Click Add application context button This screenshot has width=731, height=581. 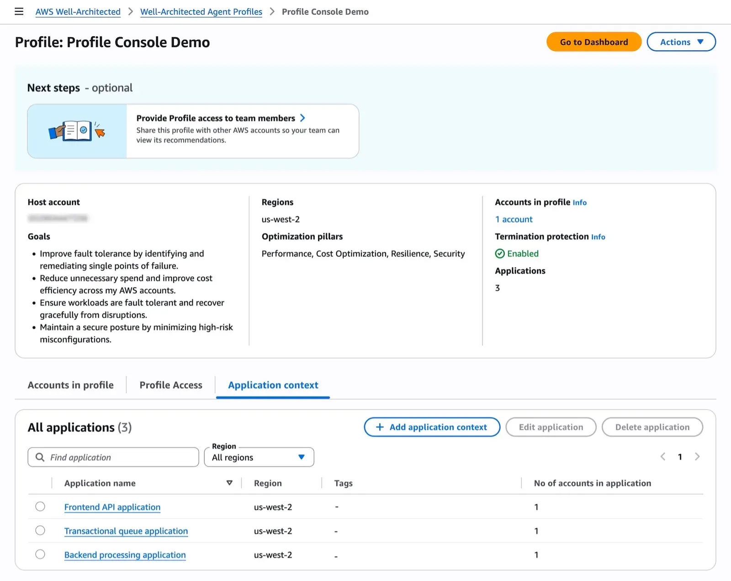[432, 427]
